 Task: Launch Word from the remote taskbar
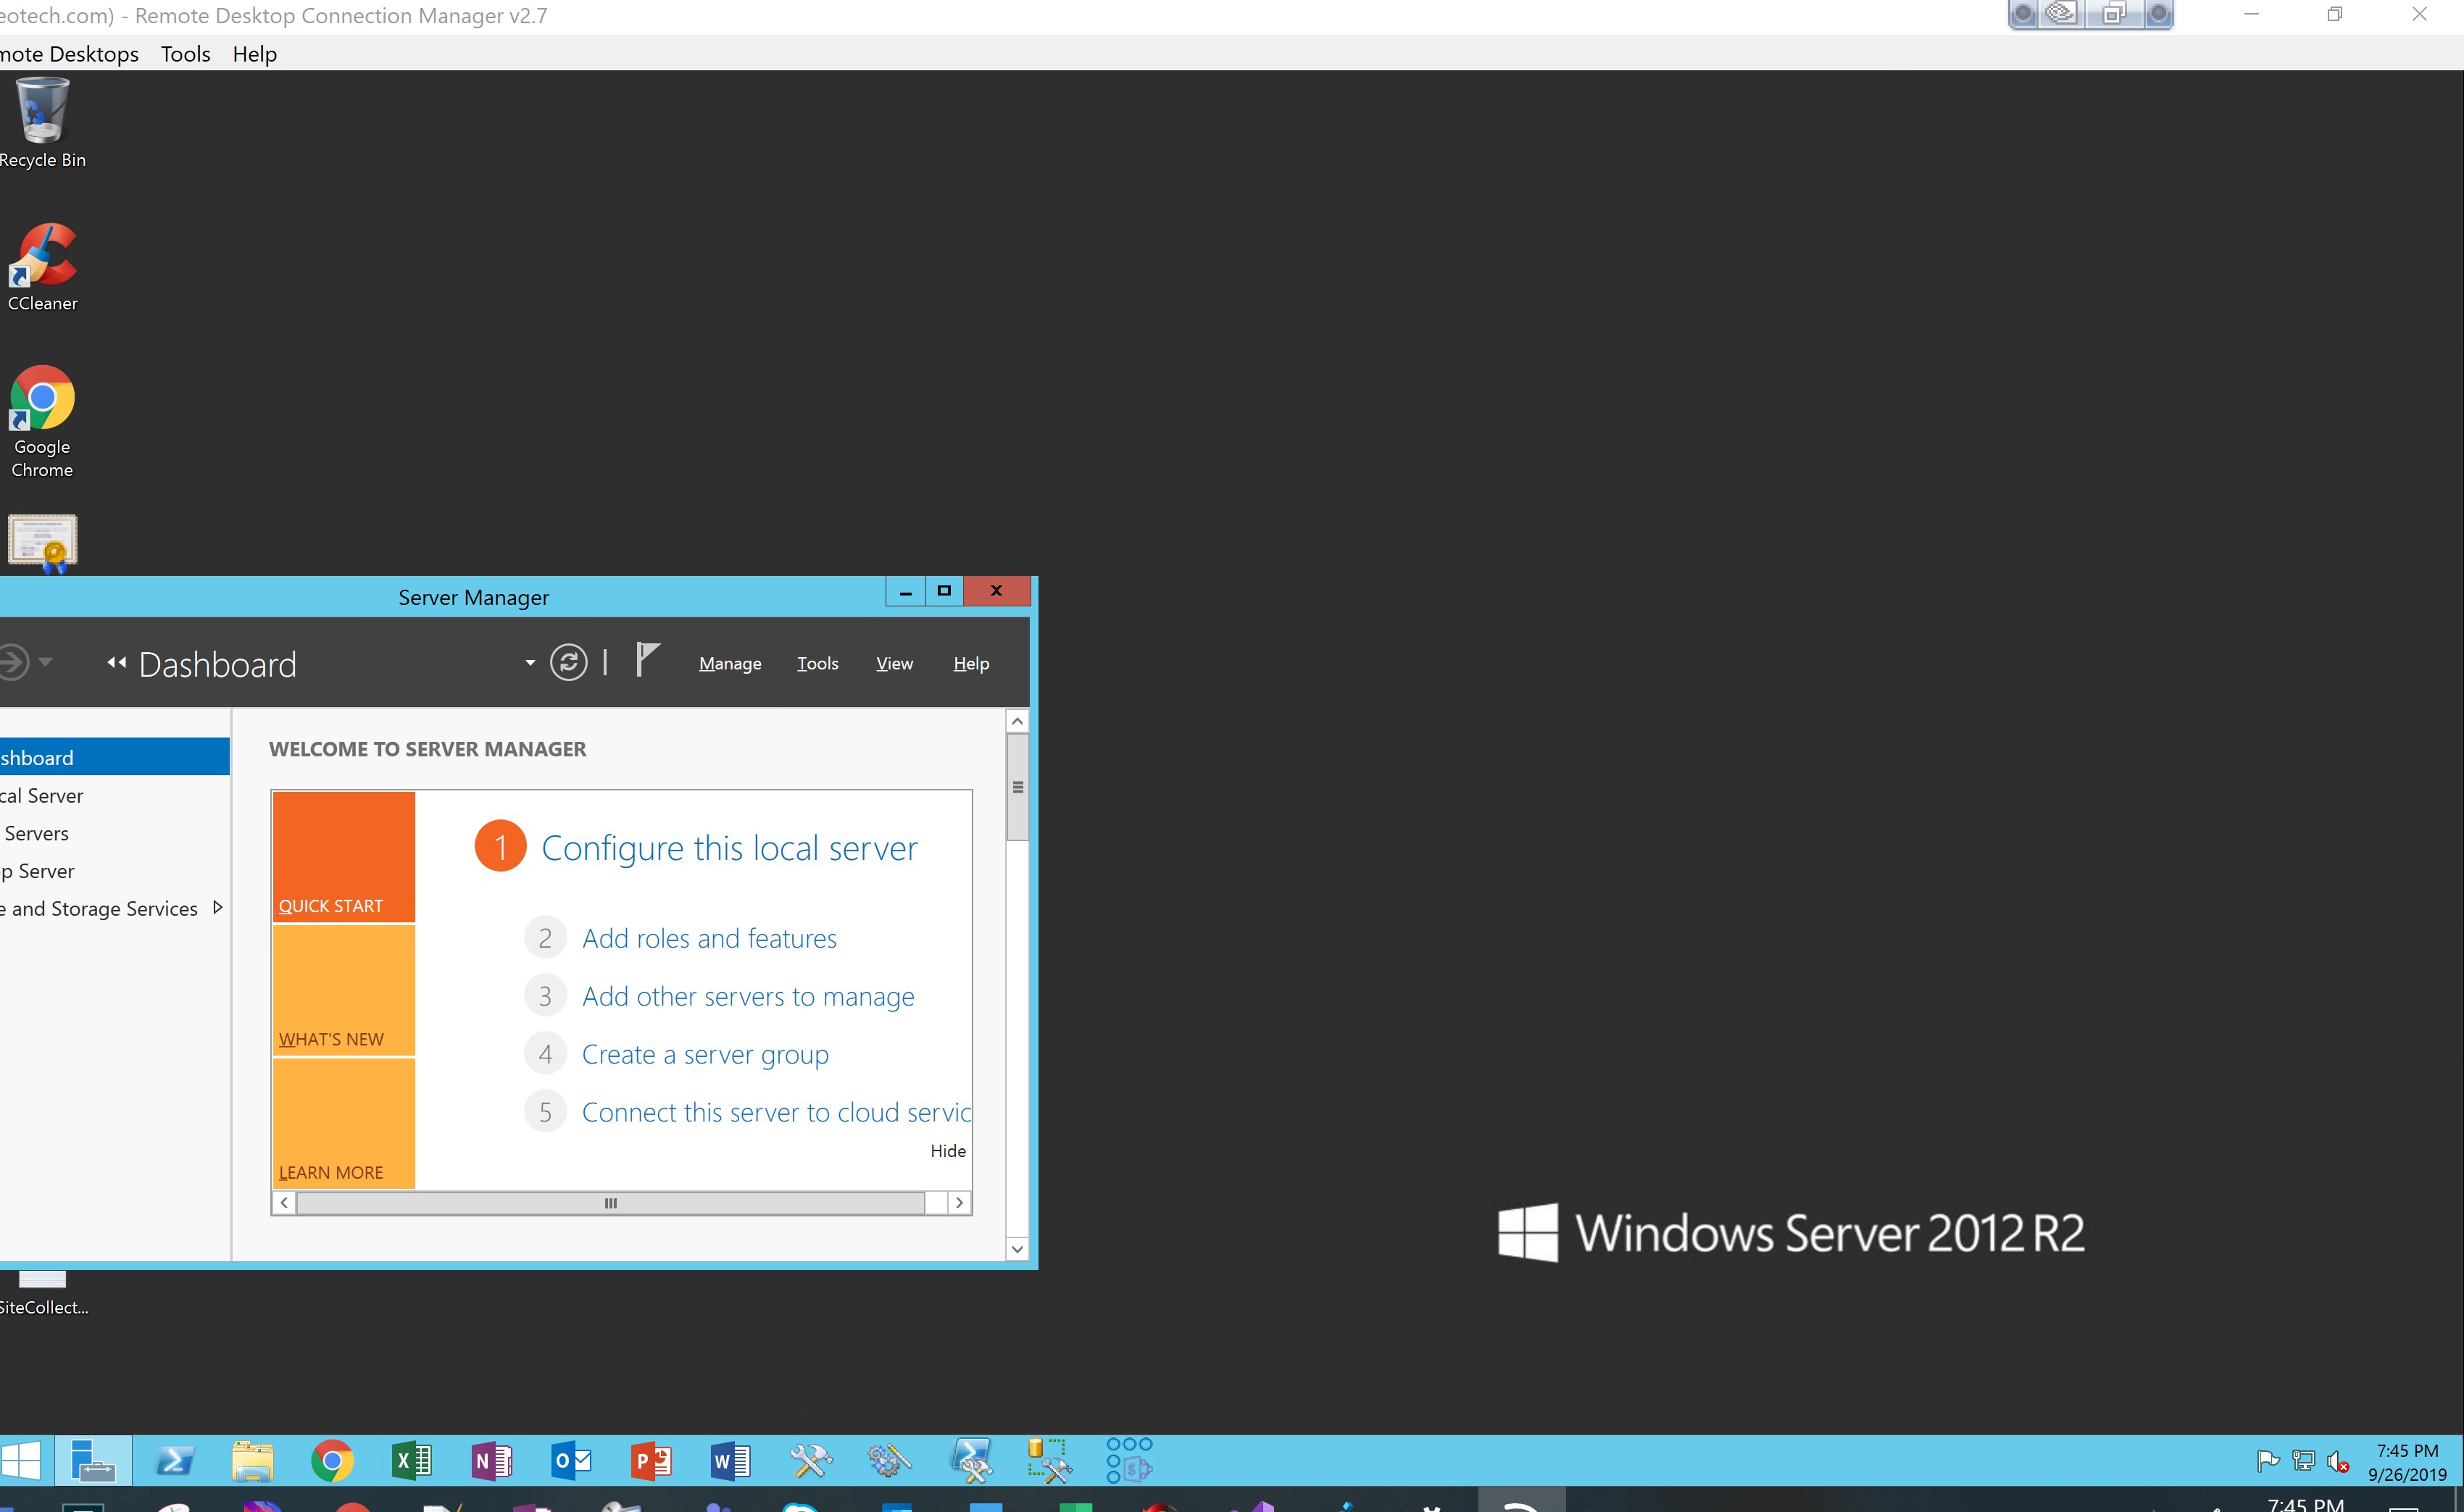[x=731, y=1461]
